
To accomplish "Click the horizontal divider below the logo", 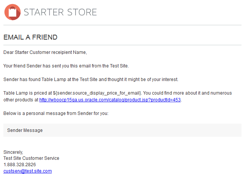I will (122, 25).
